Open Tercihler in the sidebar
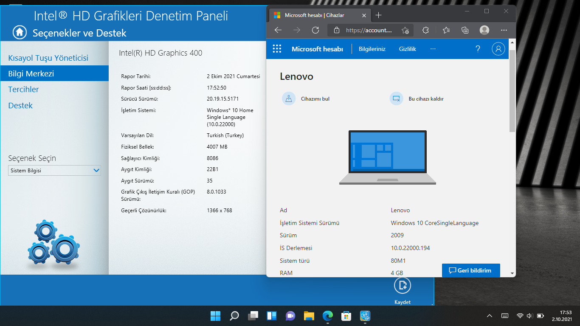The width and height of the screenshot is (580, 326). pyautogui.click(x=23, y=89)
